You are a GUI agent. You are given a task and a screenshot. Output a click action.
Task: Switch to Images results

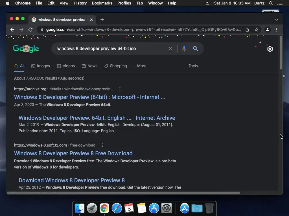coord(41,66)
